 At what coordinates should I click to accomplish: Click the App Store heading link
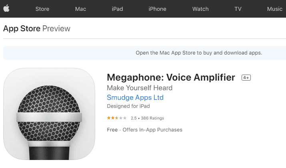point(22,28)
